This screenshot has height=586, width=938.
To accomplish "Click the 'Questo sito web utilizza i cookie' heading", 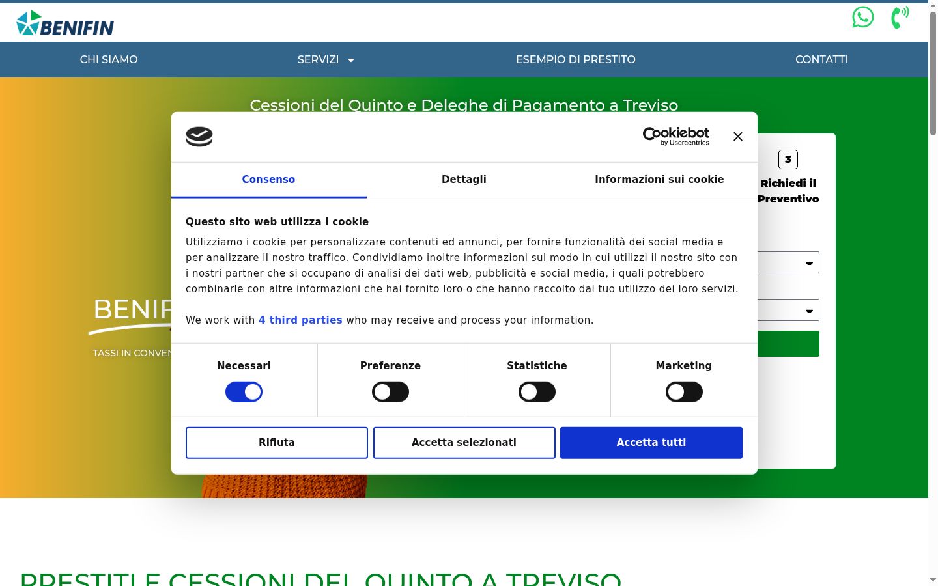I will coord(277,222).
